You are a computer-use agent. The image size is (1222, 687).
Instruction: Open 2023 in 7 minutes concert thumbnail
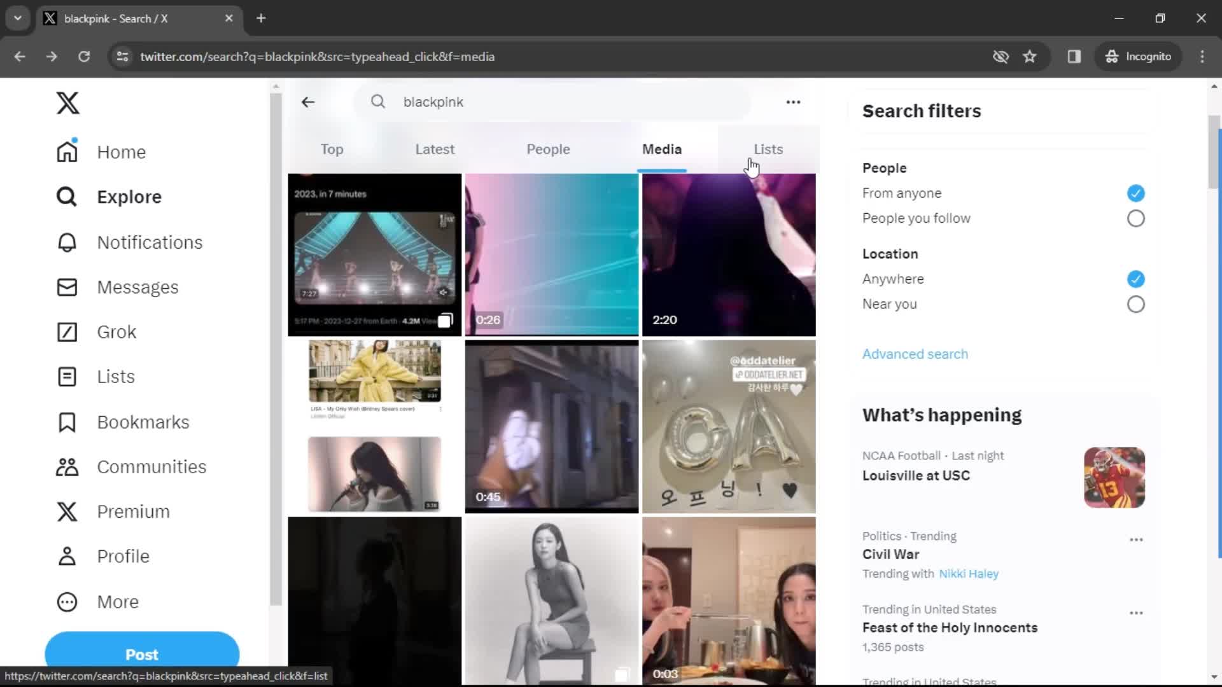[374, 254]
